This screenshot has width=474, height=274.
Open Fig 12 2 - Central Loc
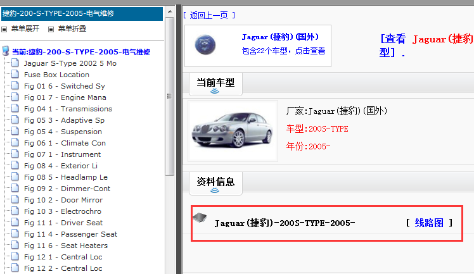[63, 268]
